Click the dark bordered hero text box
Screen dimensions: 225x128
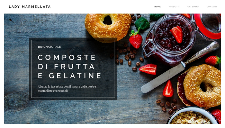point(73,69)
